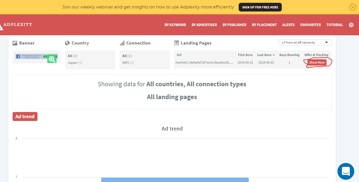
Task: Go to By Advertiser menu
Action: pyautogui.click(x=204, y=25)
